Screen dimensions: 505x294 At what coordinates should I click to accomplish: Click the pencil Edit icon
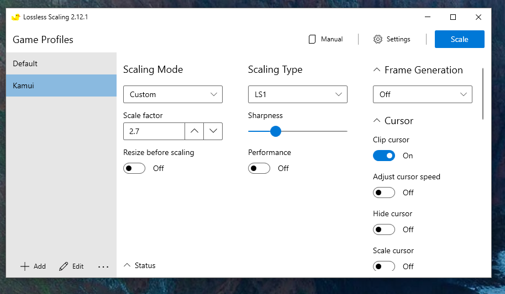click(x=64, y=266)
